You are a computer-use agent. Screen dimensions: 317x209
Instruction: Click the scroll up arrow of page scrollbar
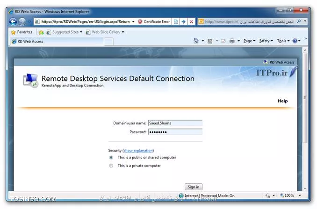pyautogui.click(x=305, y=50)
